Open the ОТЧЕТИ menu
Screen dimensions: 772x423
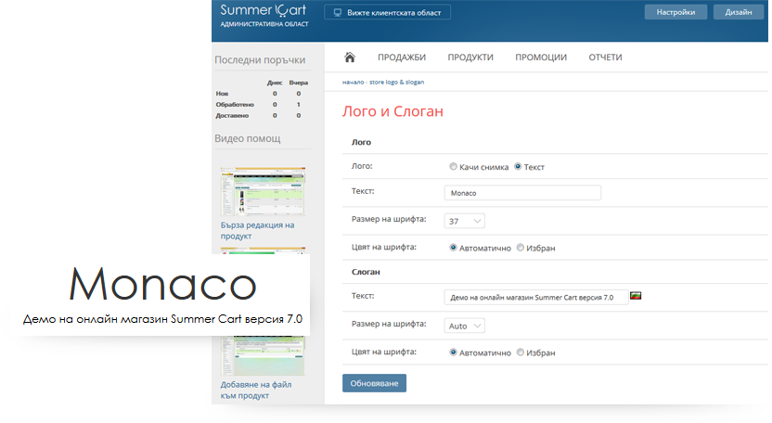pyautogui.click(x=606, y=58)
